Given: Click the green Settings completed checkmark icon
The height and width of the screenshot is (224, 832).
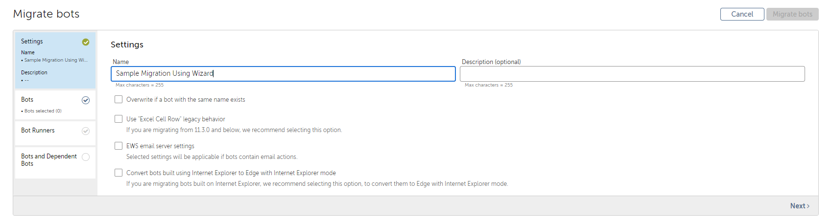Looking at the screenshot, I should [86, 42].
